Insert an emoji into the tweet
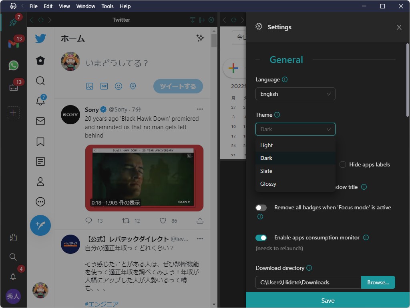The image size is (410, 308). click(119, 86)
